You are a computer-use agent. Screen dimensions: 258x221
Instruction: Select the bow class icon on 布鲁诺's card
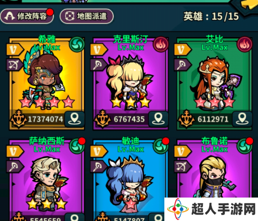pos(182,167)
